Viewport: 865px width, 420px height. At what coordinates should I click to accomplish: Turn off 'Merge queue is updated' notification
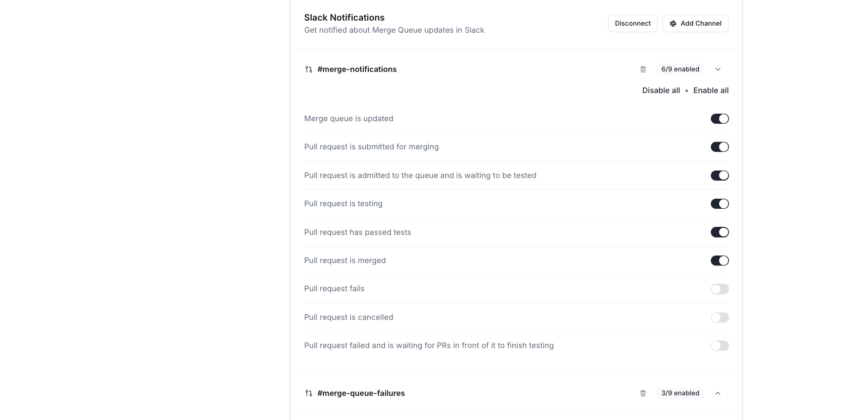pos(719,119)
